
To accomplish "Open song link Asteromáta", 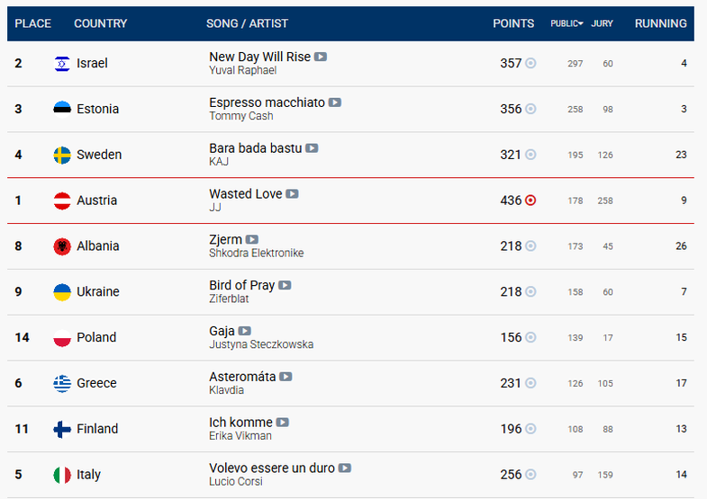I will click(x=242, y=377).
